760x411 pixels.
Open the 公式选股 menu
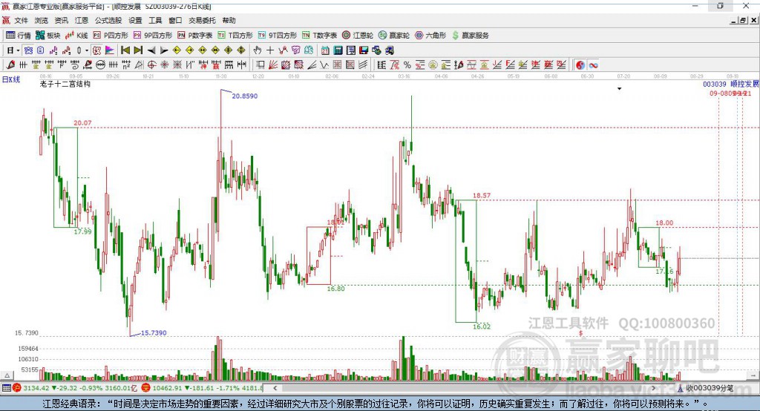pyautogui.click(x=108, y=20)
